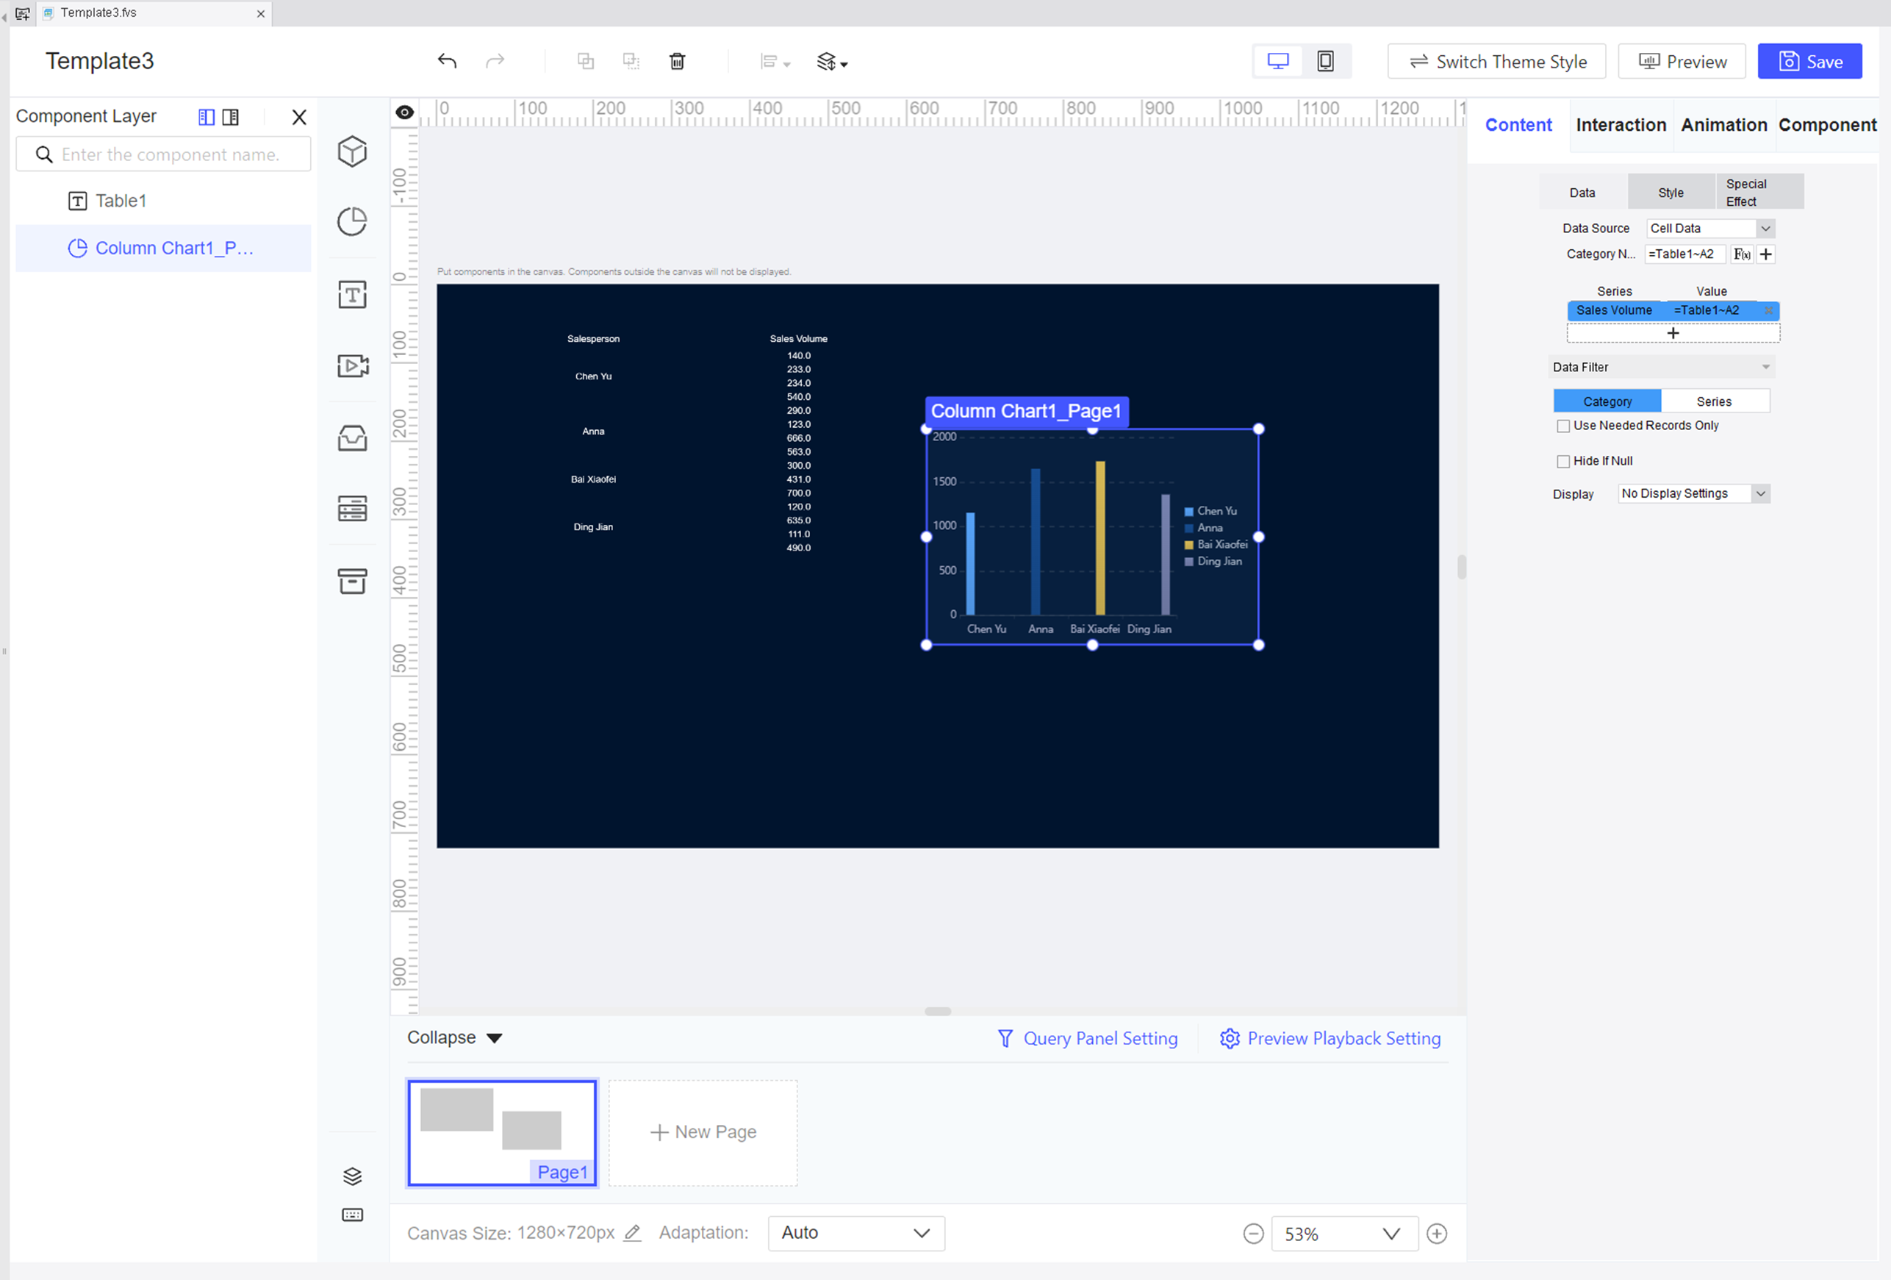Select the text component tool
This screenshot has width=1891, height=1280.
tap(352, 295)
